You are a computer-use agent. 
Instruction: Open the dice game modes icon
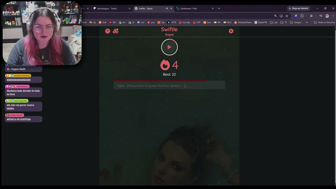tap(115, 31)
